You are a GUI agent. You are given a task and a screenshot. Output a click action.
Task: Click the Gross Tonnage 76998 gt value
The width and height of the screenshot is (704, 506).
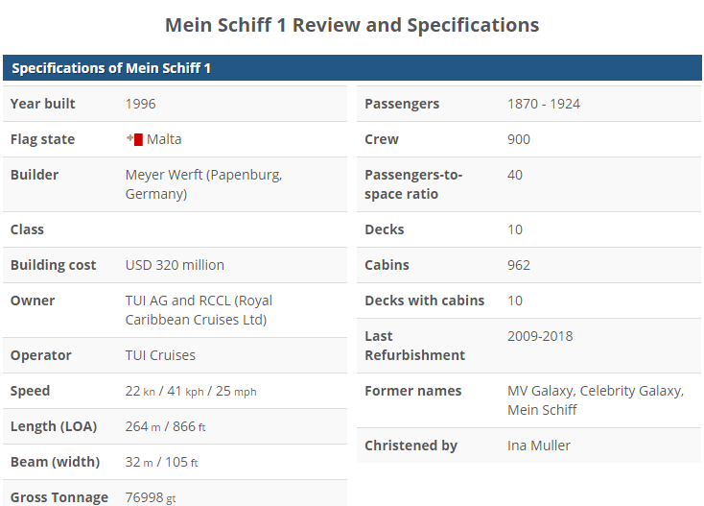(x=151, y=497)
